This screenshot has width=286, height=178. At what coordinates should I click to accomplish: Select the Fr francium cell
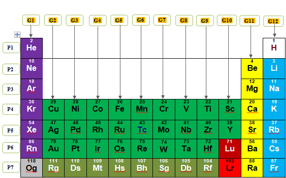point(274,168)
